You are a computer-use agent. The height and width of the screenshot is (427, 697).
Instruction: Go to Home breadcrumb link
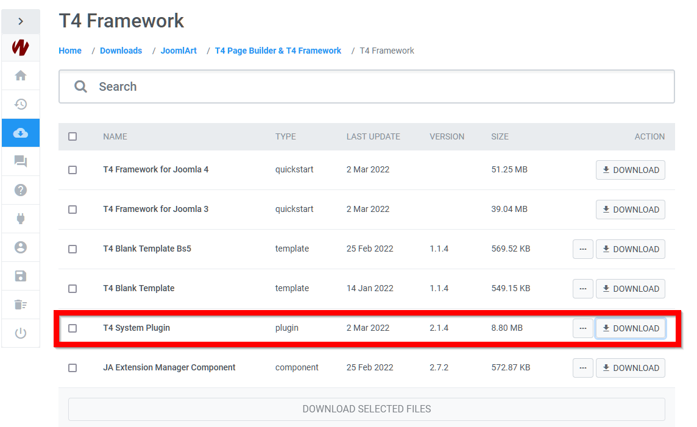point(70,51)
